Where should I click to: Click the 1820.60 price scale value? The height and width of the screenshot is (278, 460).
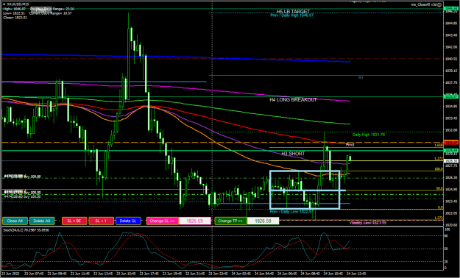[451, 225]
